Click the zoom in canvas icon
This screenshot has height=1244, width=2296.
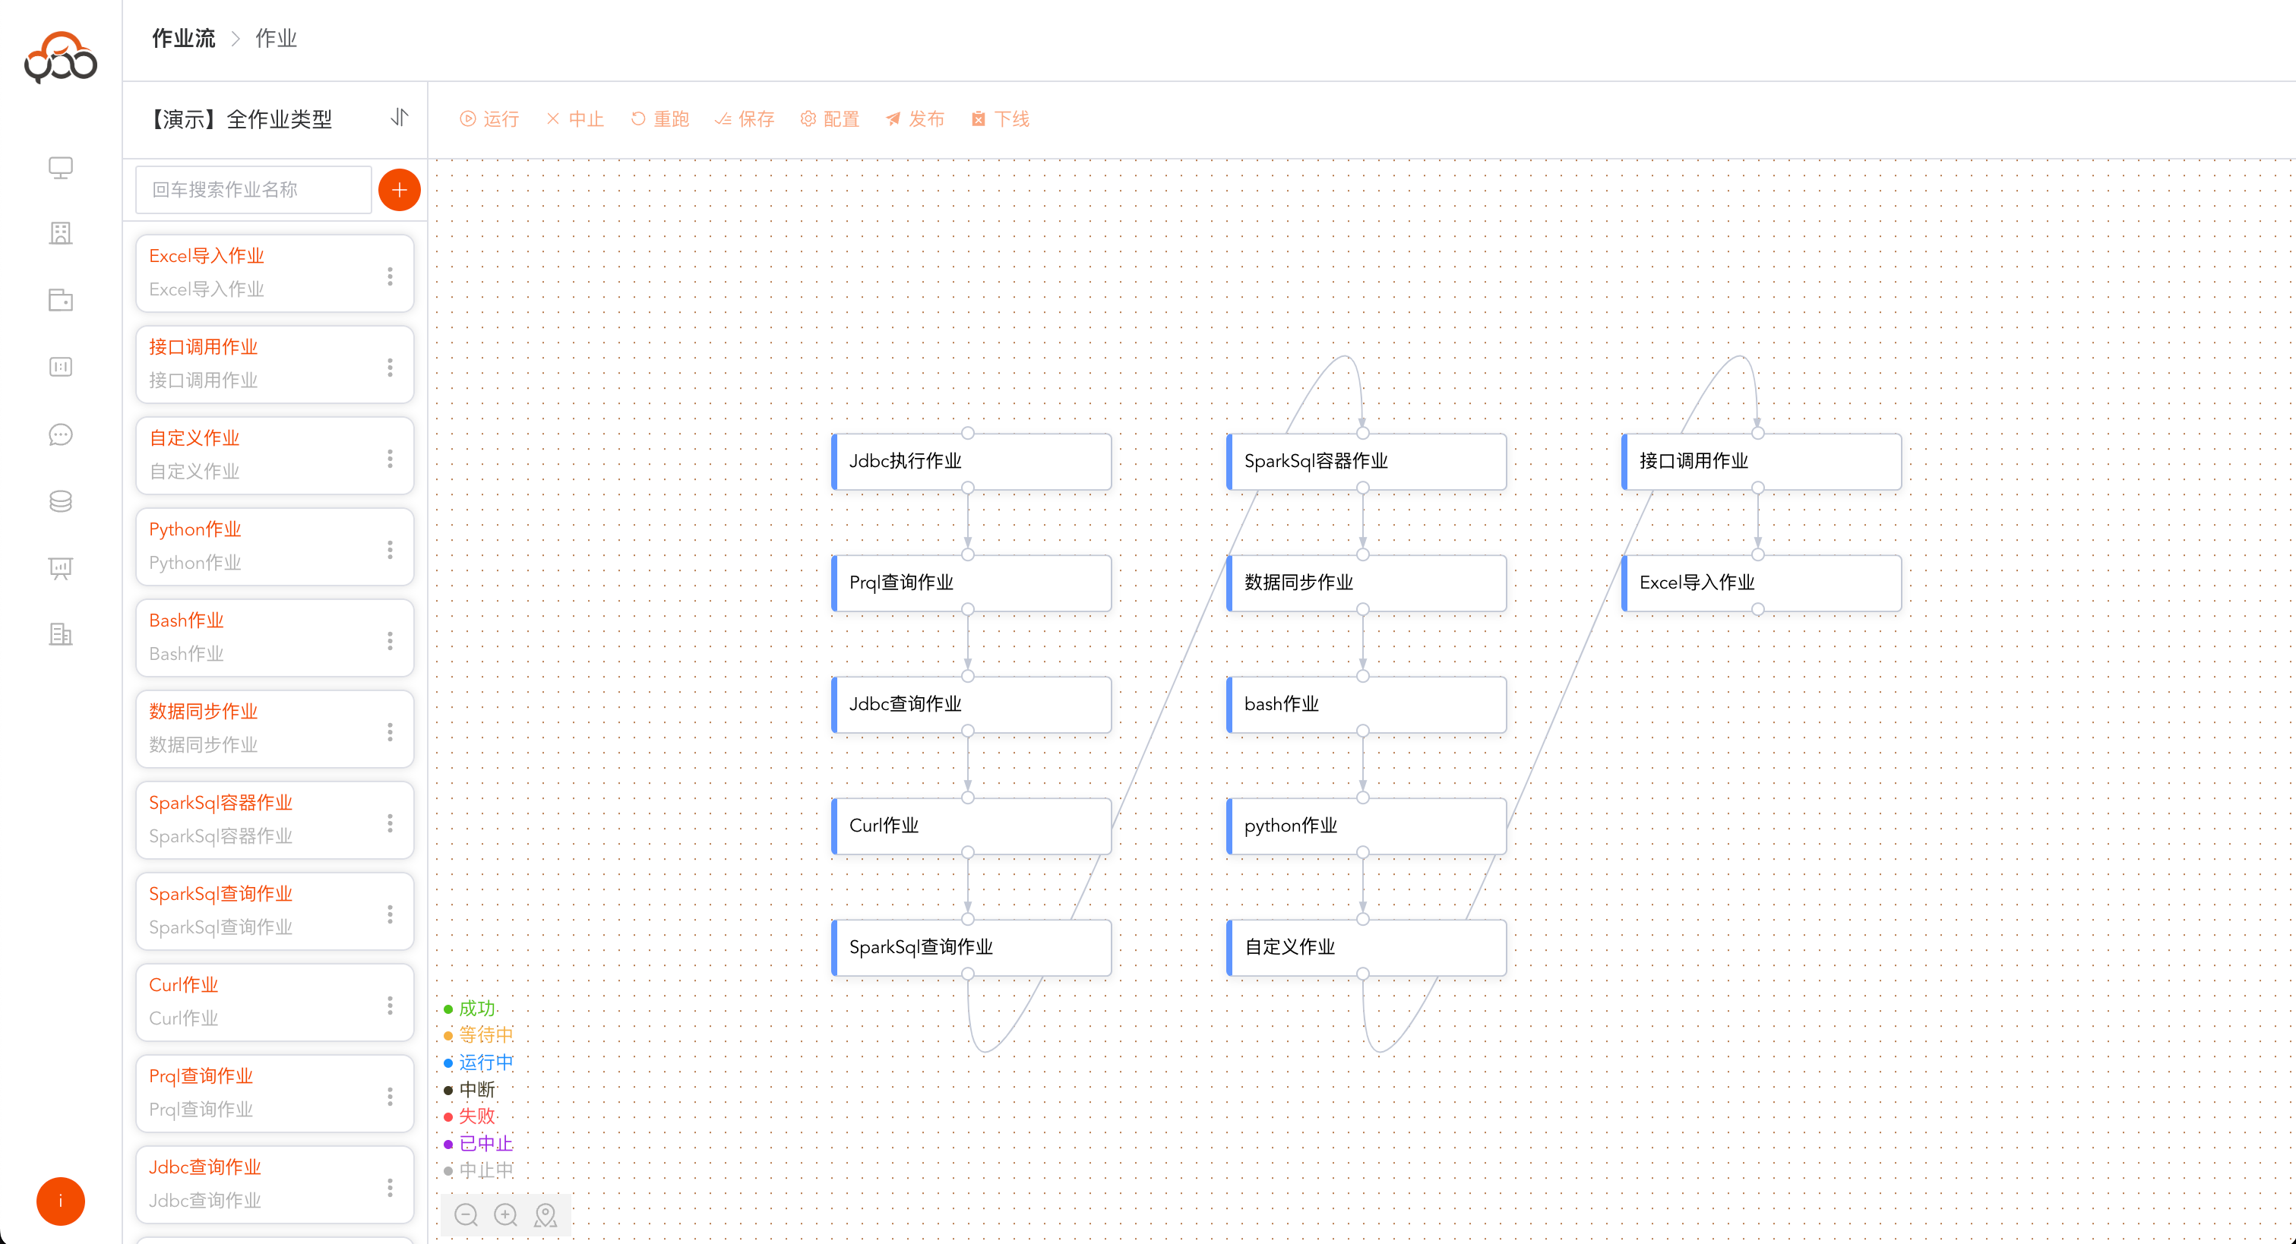(x=505, y=1214)
